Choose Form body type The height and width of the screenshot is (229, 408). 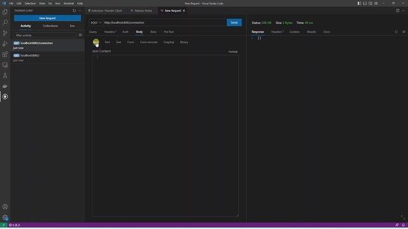click(x=131, y=42)
